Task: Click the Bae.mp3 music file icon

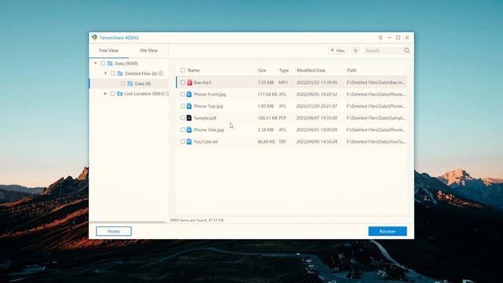Action: (x=189, y=83)
